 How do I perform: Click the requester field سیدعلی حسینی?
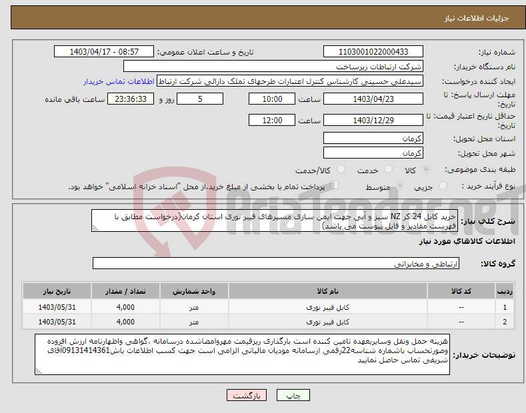290,81
